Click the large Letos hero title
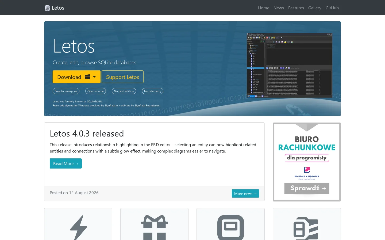This screenshot has width=385, height=240. pos(74,46)
